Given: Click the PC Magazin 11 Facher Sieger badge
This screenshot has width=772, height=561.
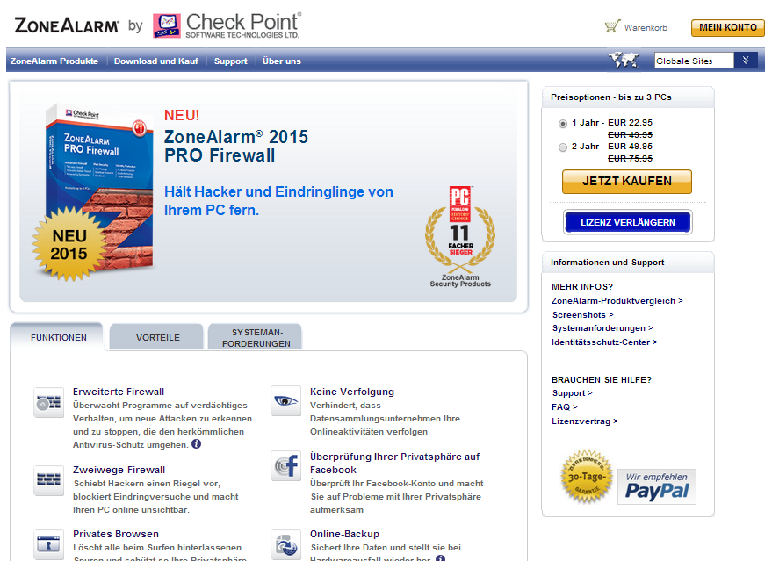Looking at the screenshot, I should pyautogui.click(x=460, y=236).
